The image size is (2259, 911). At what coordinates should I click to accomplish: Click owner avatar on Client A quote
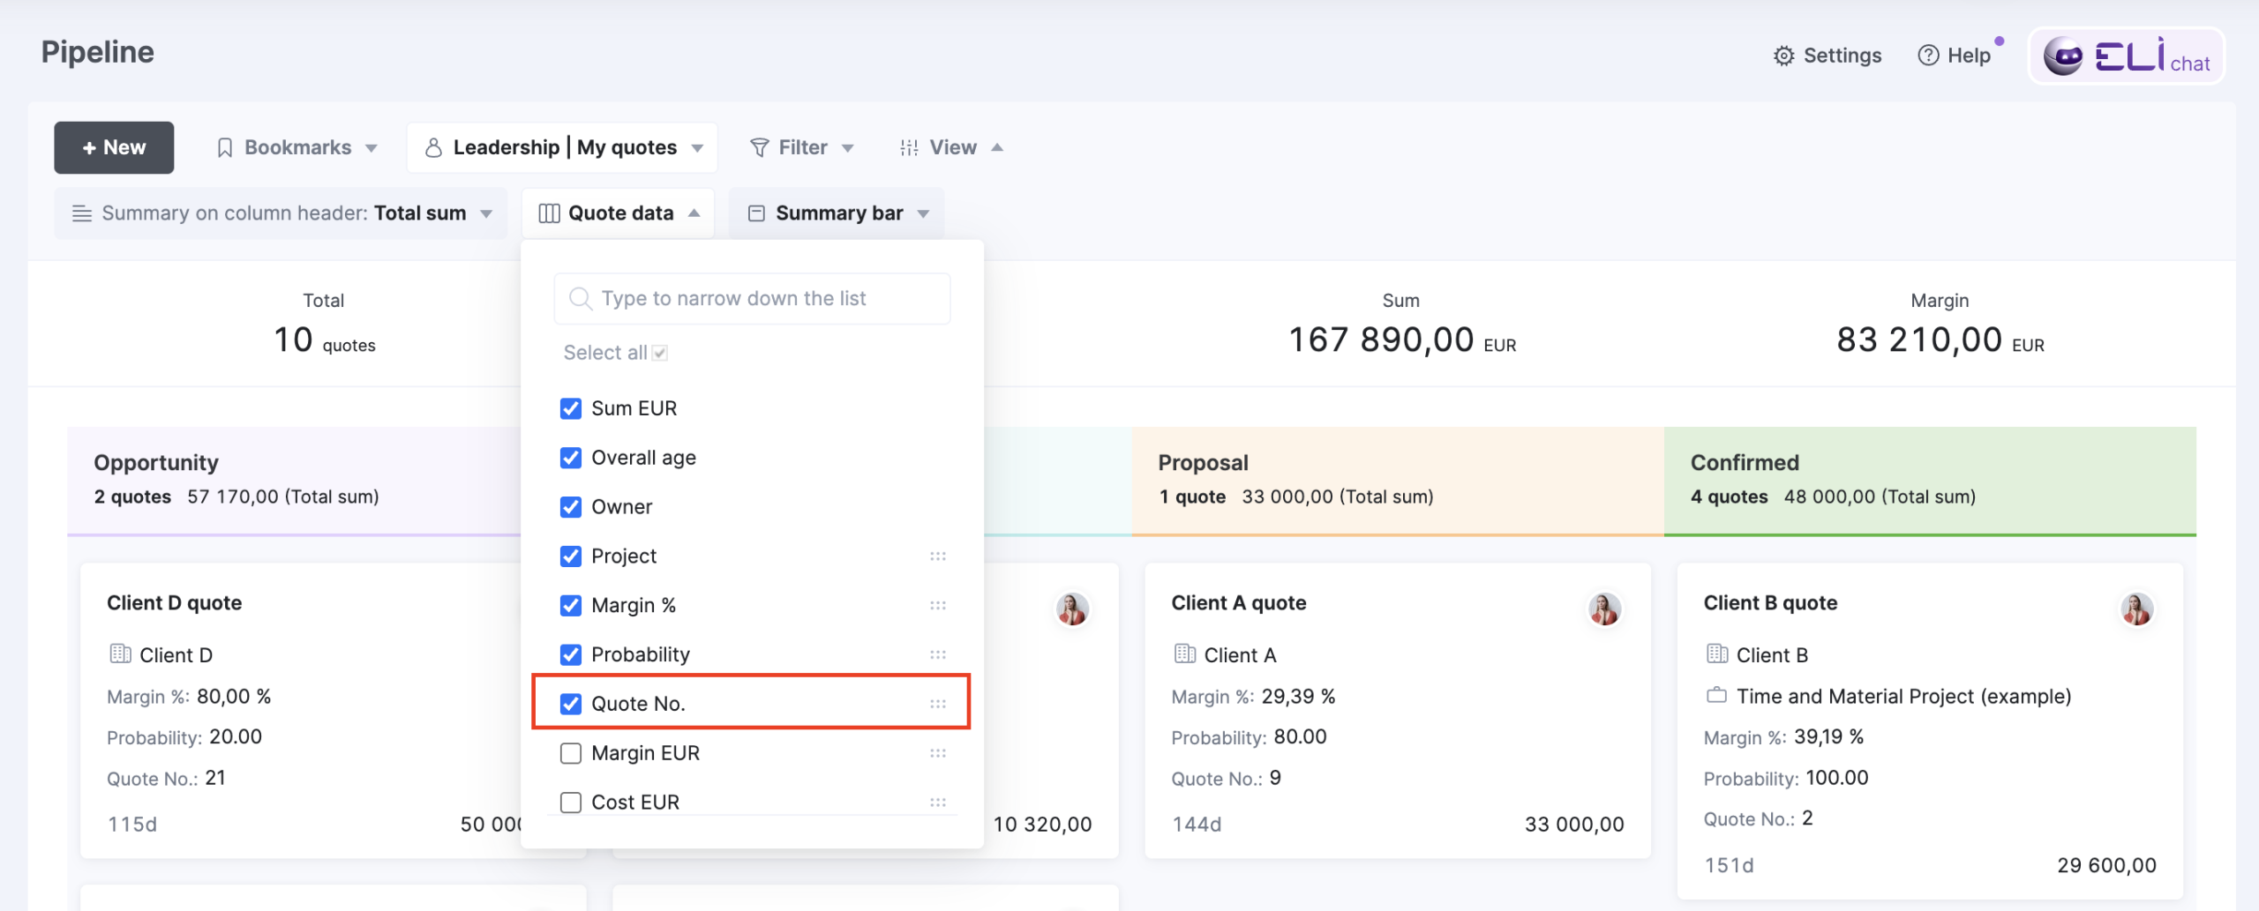pos(1603,609)
